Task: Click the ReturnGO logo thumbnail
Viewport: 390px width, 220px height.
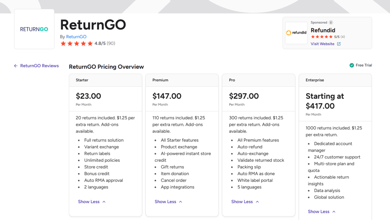Action: click(x=34, y=29)
